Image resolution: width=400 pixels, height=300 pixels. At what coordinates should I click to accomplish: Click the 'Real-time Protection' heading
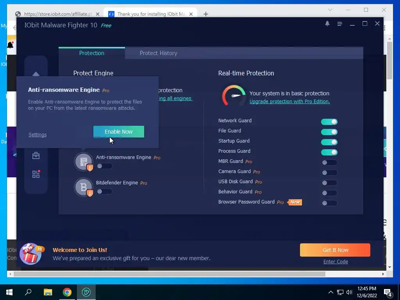point(246,73)
